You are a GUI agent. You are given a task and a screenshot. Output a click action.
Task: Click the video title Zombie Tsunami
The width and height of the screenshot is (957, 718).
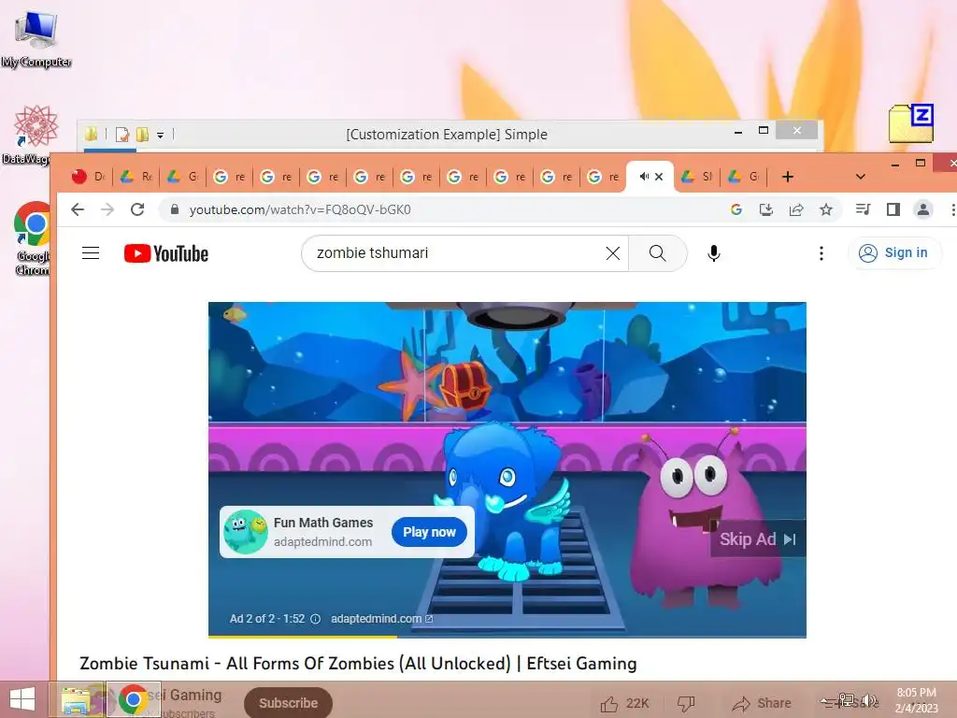(x=358, y=663)
